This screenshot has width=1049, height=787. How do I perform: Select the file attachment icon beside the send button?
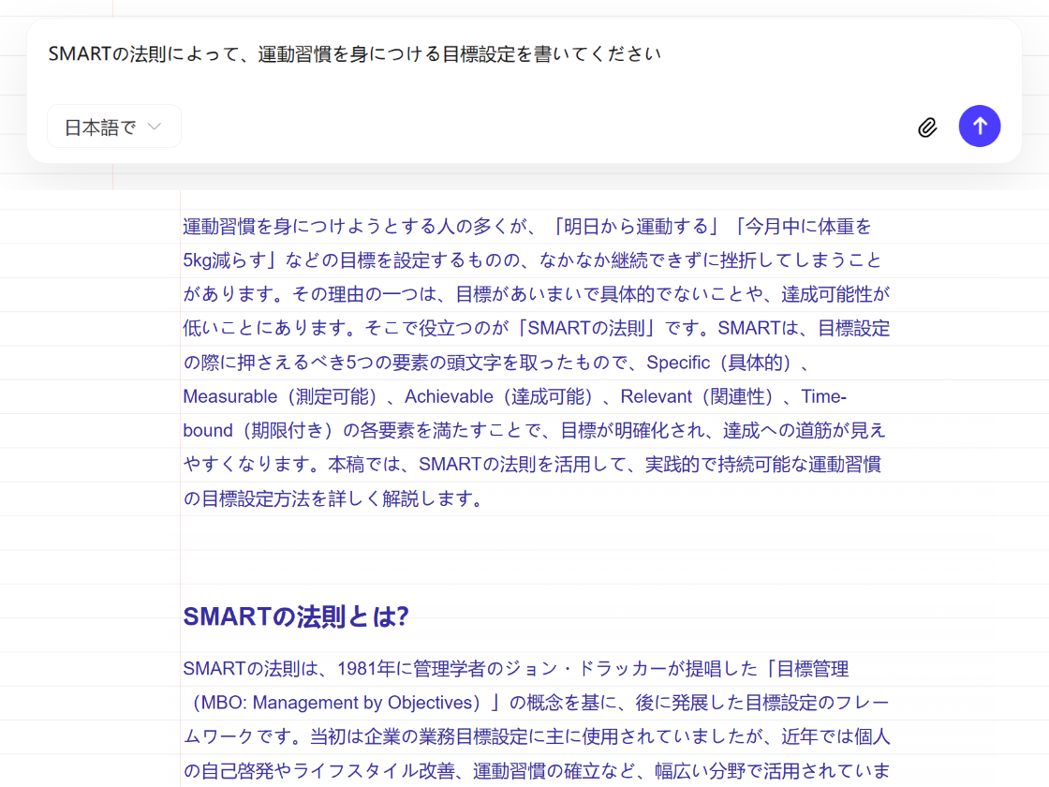[x=927, y=126]
